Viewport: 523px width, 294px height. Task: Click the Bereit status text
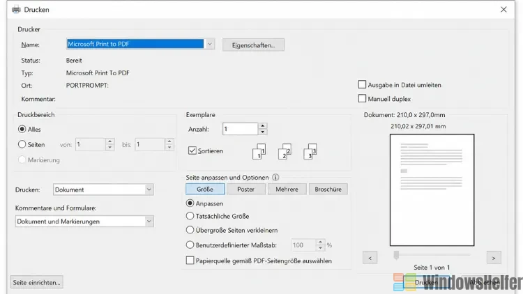coord(74,61)
